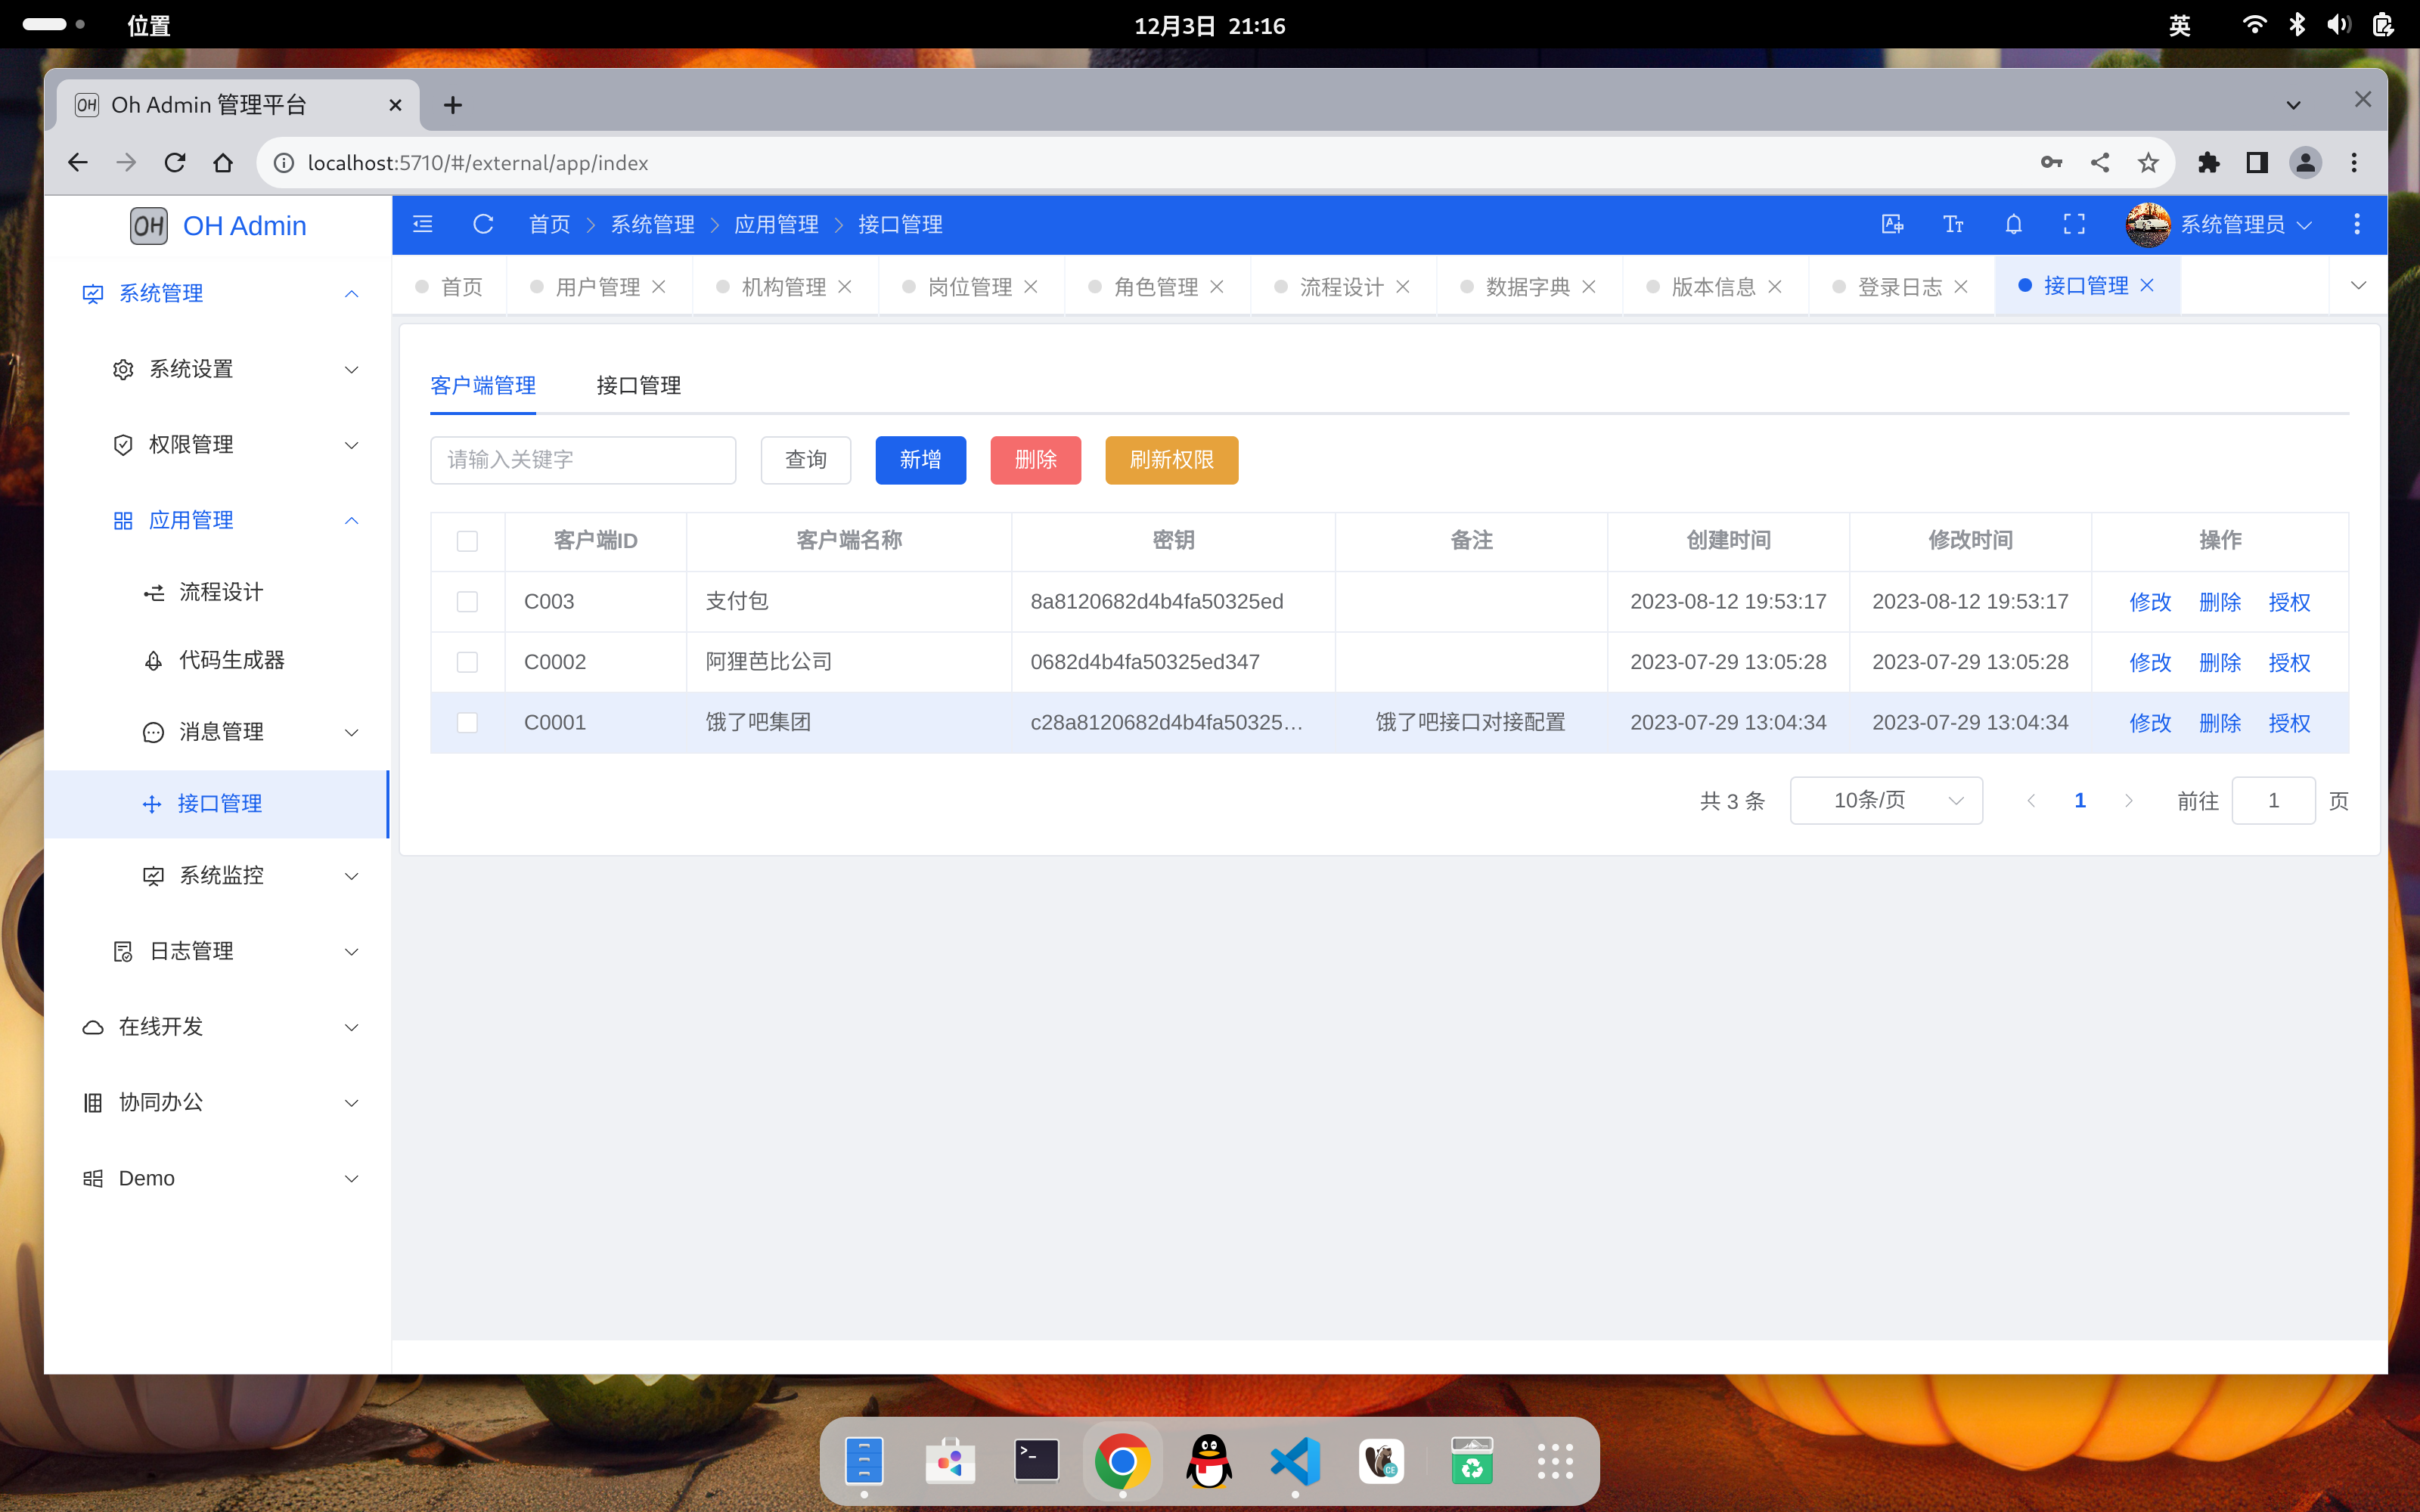The height and width of the screenshot is (1512, 2420).
Task: Bookmark this page with the star icon
Action: click(2148, 163)
